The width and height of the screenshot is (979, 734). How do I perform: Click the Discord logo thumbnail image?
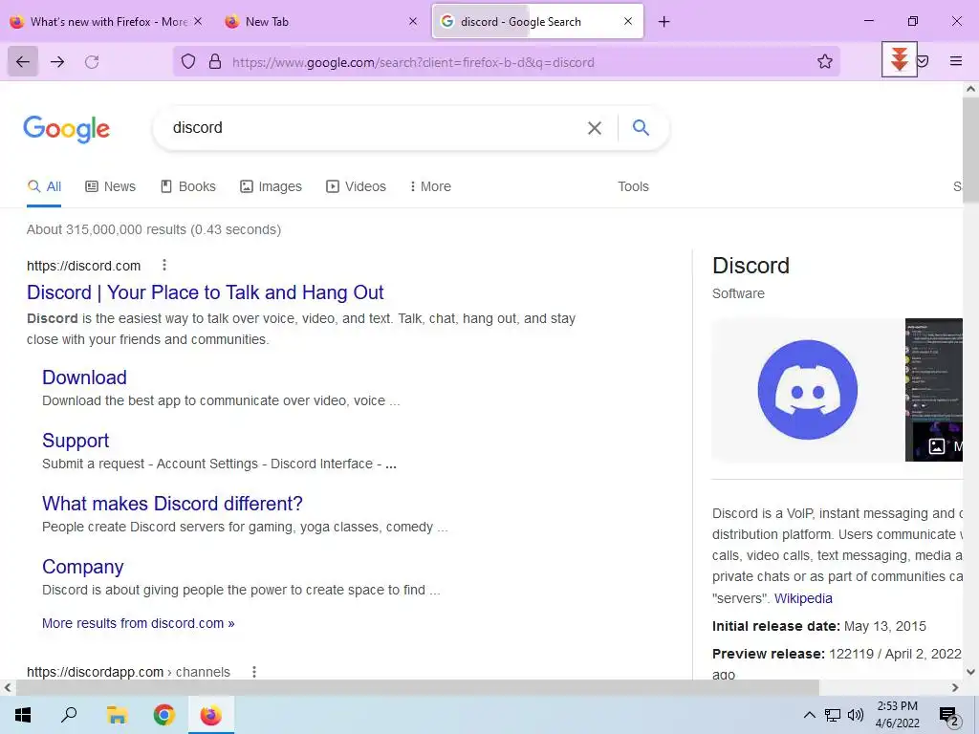807,390
